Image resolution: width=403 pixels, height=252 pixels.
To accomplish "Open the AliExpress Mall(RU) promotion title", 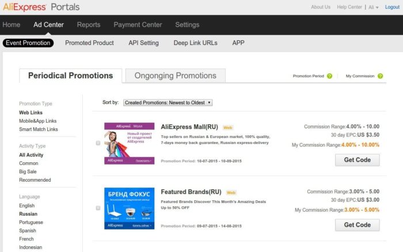I will pos(189,127).
